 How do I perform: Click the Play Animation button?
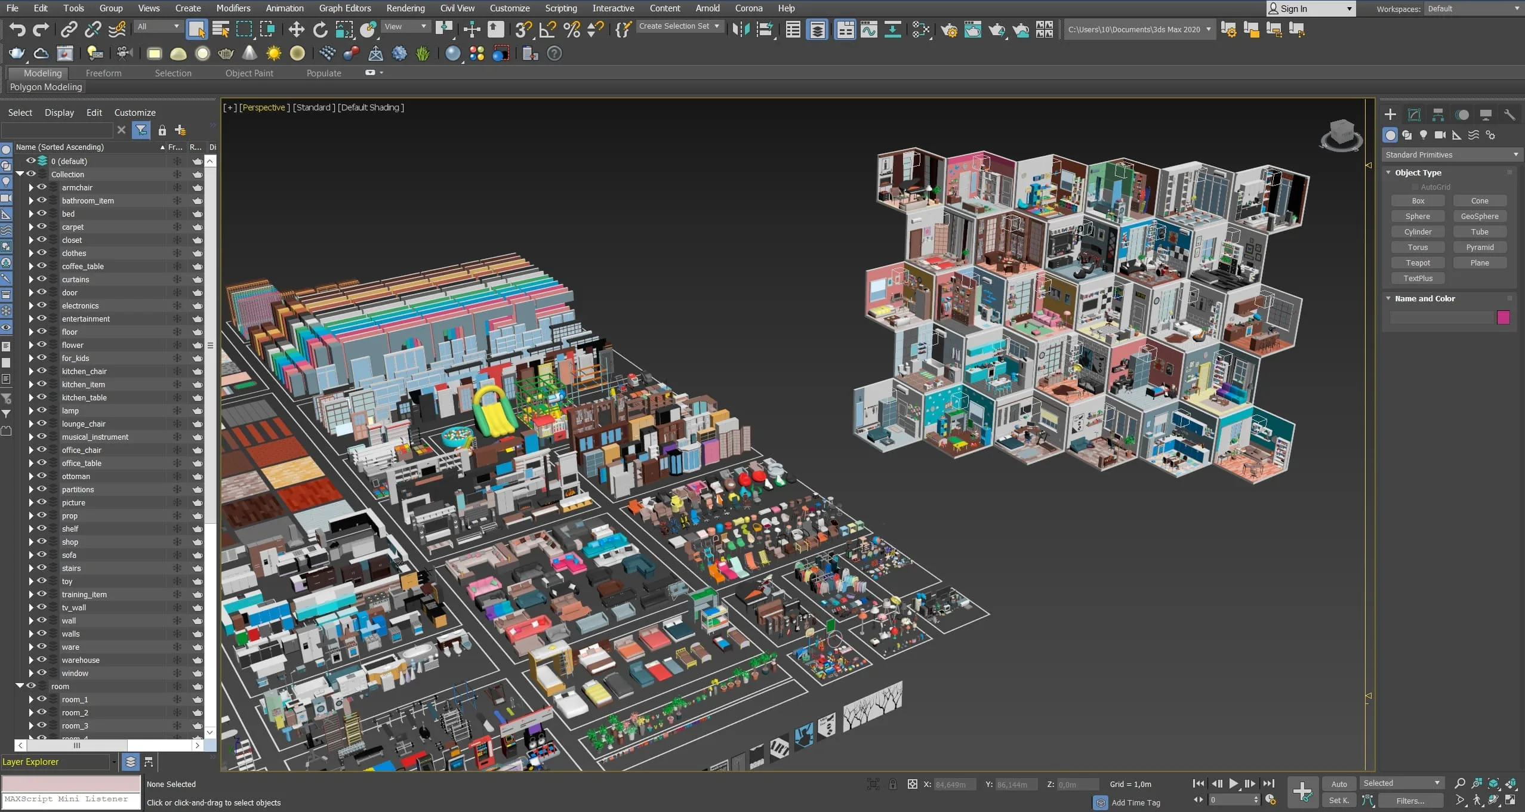pos(1233,783)
